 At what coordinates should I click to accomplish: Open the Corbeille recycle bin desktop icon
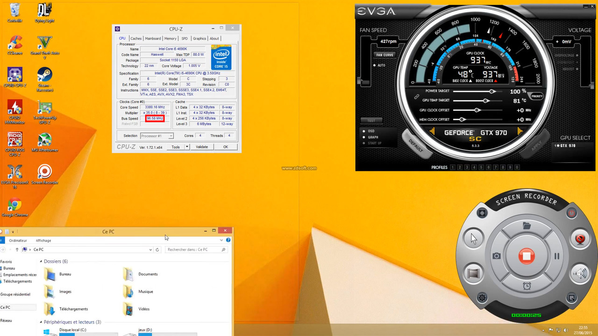click(14, 13)
